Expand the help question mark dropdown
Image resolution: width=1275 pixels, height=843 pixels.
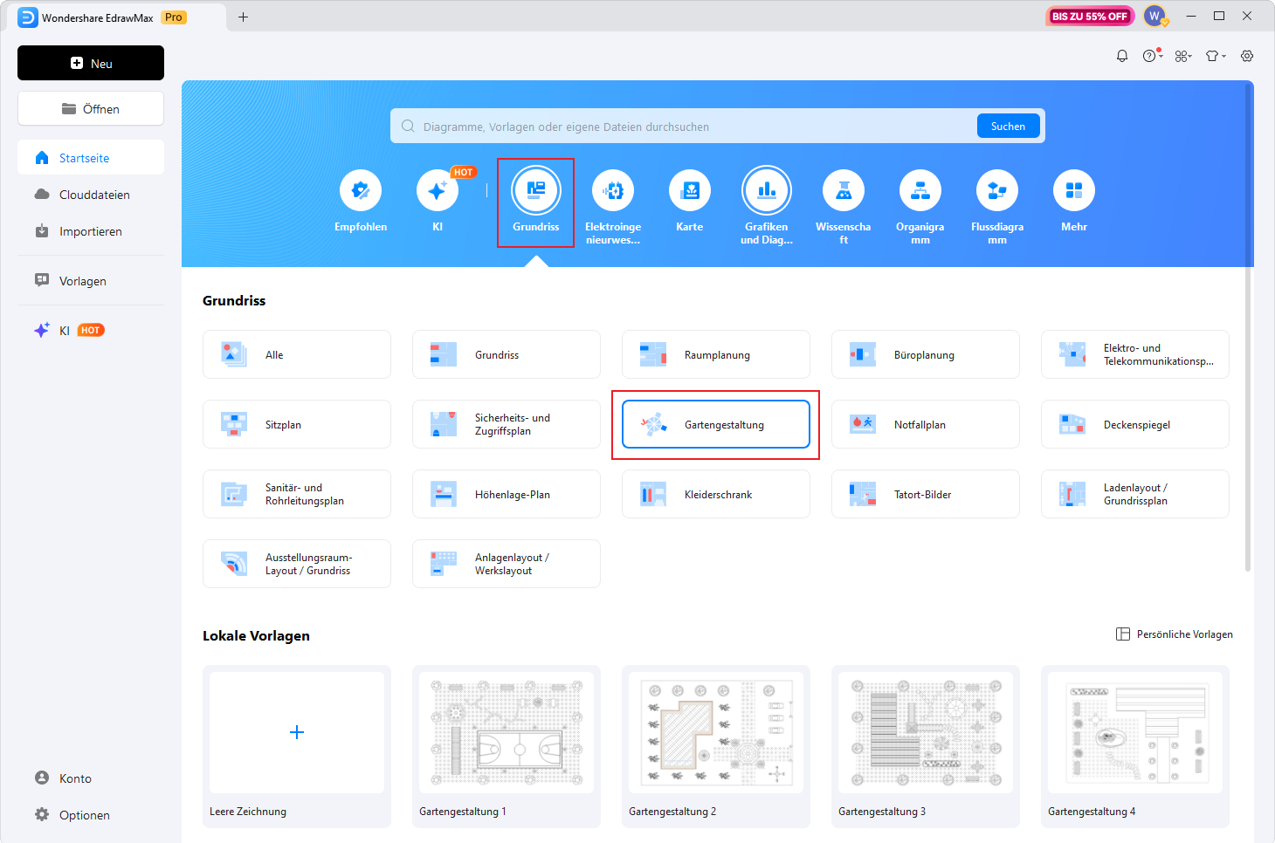point(1152,56)
